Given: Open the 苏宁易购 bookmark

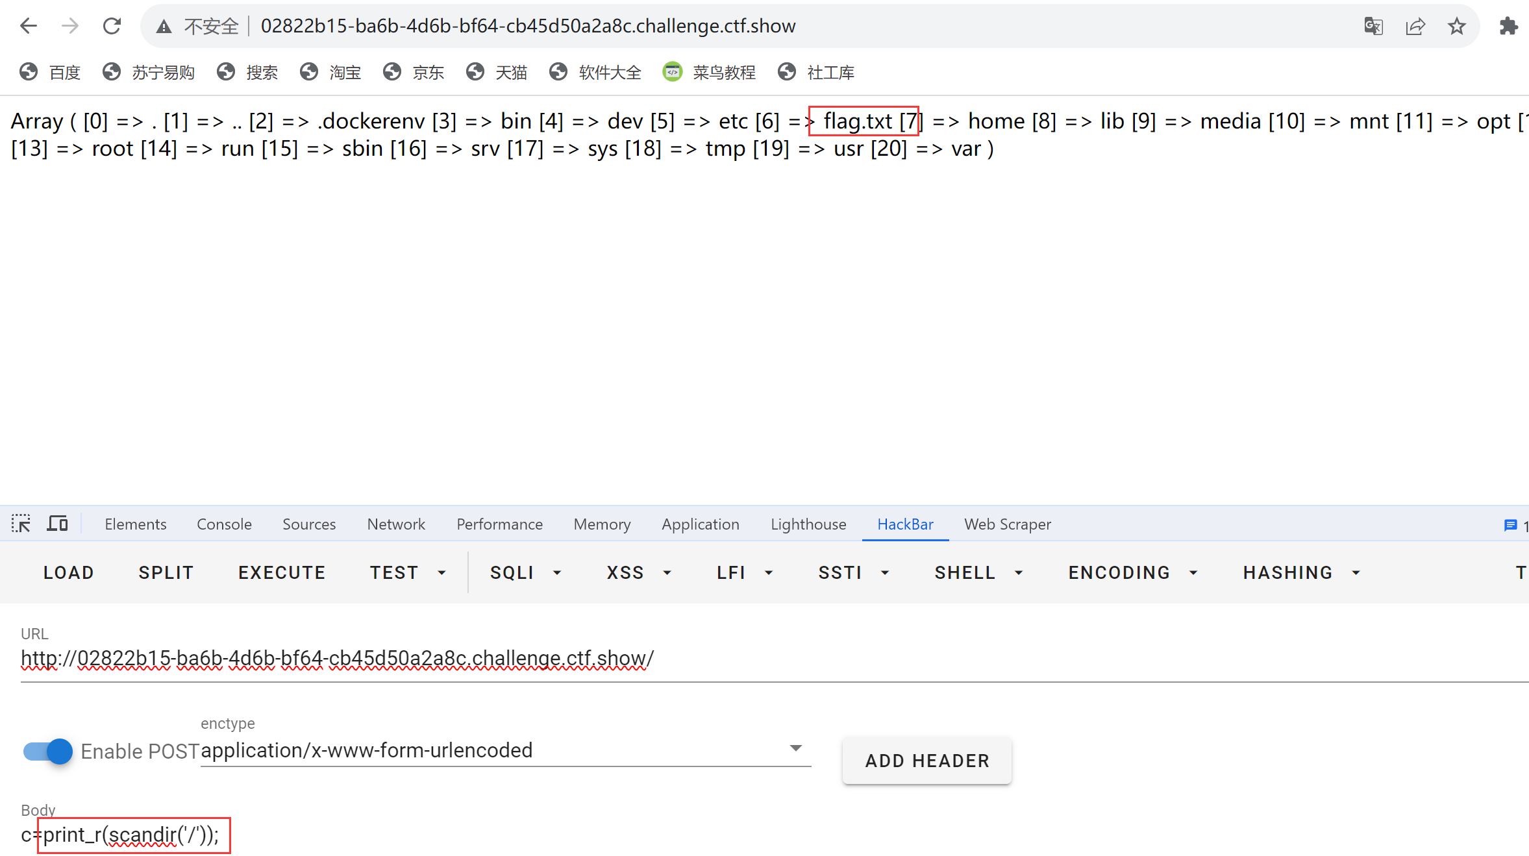Looking at the screenshot, I should click(x=149, y=72).
